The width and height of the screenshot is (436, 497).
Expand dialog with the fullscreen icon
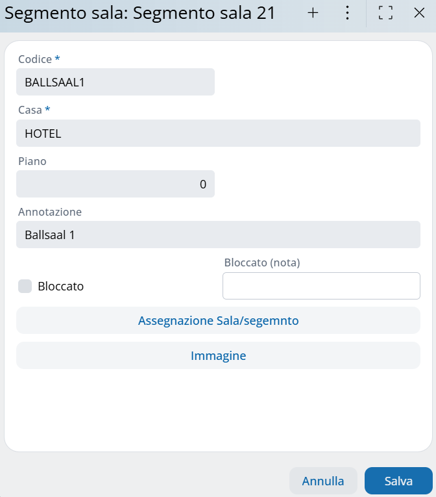tap(385, 13)
